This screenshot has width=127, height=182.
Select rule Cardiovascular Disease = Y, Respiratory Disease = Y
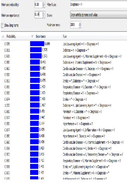click(x=93, y=154)
